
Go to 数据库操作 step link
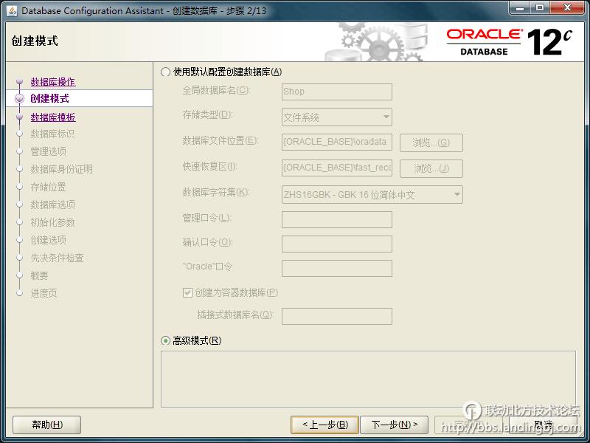pyautogui.click(x=53, y=82)
